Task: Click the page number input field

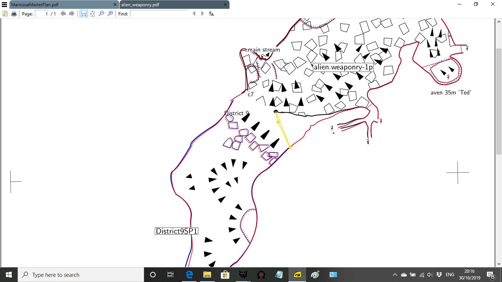Action: (42, 14)
